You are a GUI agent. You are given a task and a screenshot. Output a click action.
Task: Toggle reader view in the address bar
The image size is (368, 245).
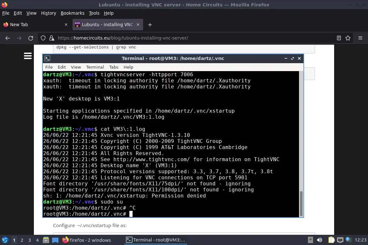[x=339, y=38]
